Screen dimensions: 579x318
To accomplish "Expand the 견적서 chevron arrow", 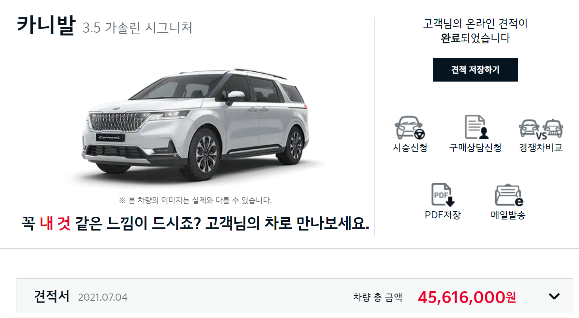I will [555, 296].
